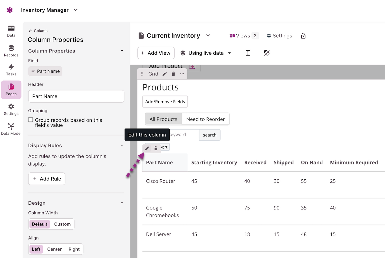Set column alignment to Center

pyautogui.click(x=54, y=249)
